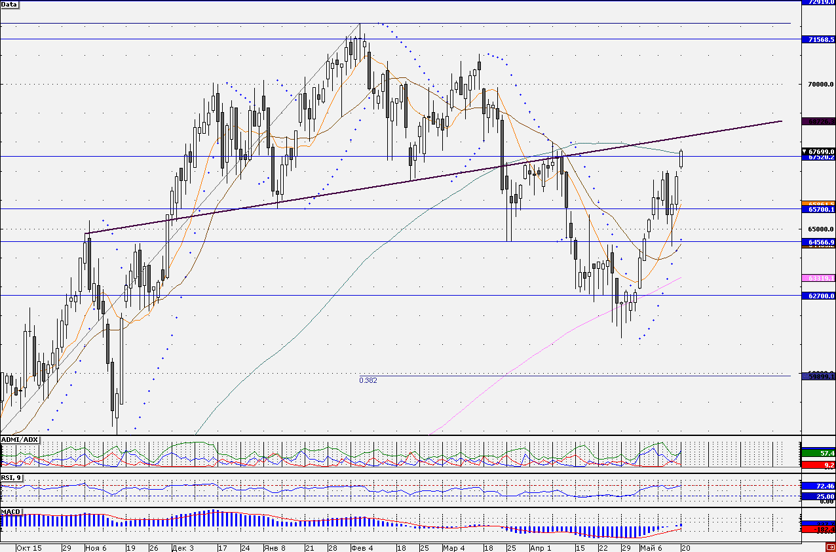Click the Май 6 date on time axis

[651, 547]
